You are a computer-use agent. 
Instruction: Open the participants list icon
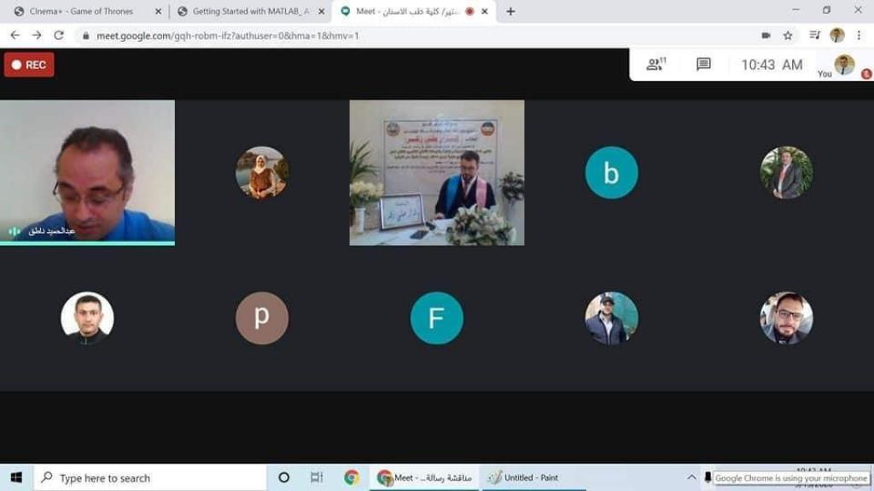655,65
